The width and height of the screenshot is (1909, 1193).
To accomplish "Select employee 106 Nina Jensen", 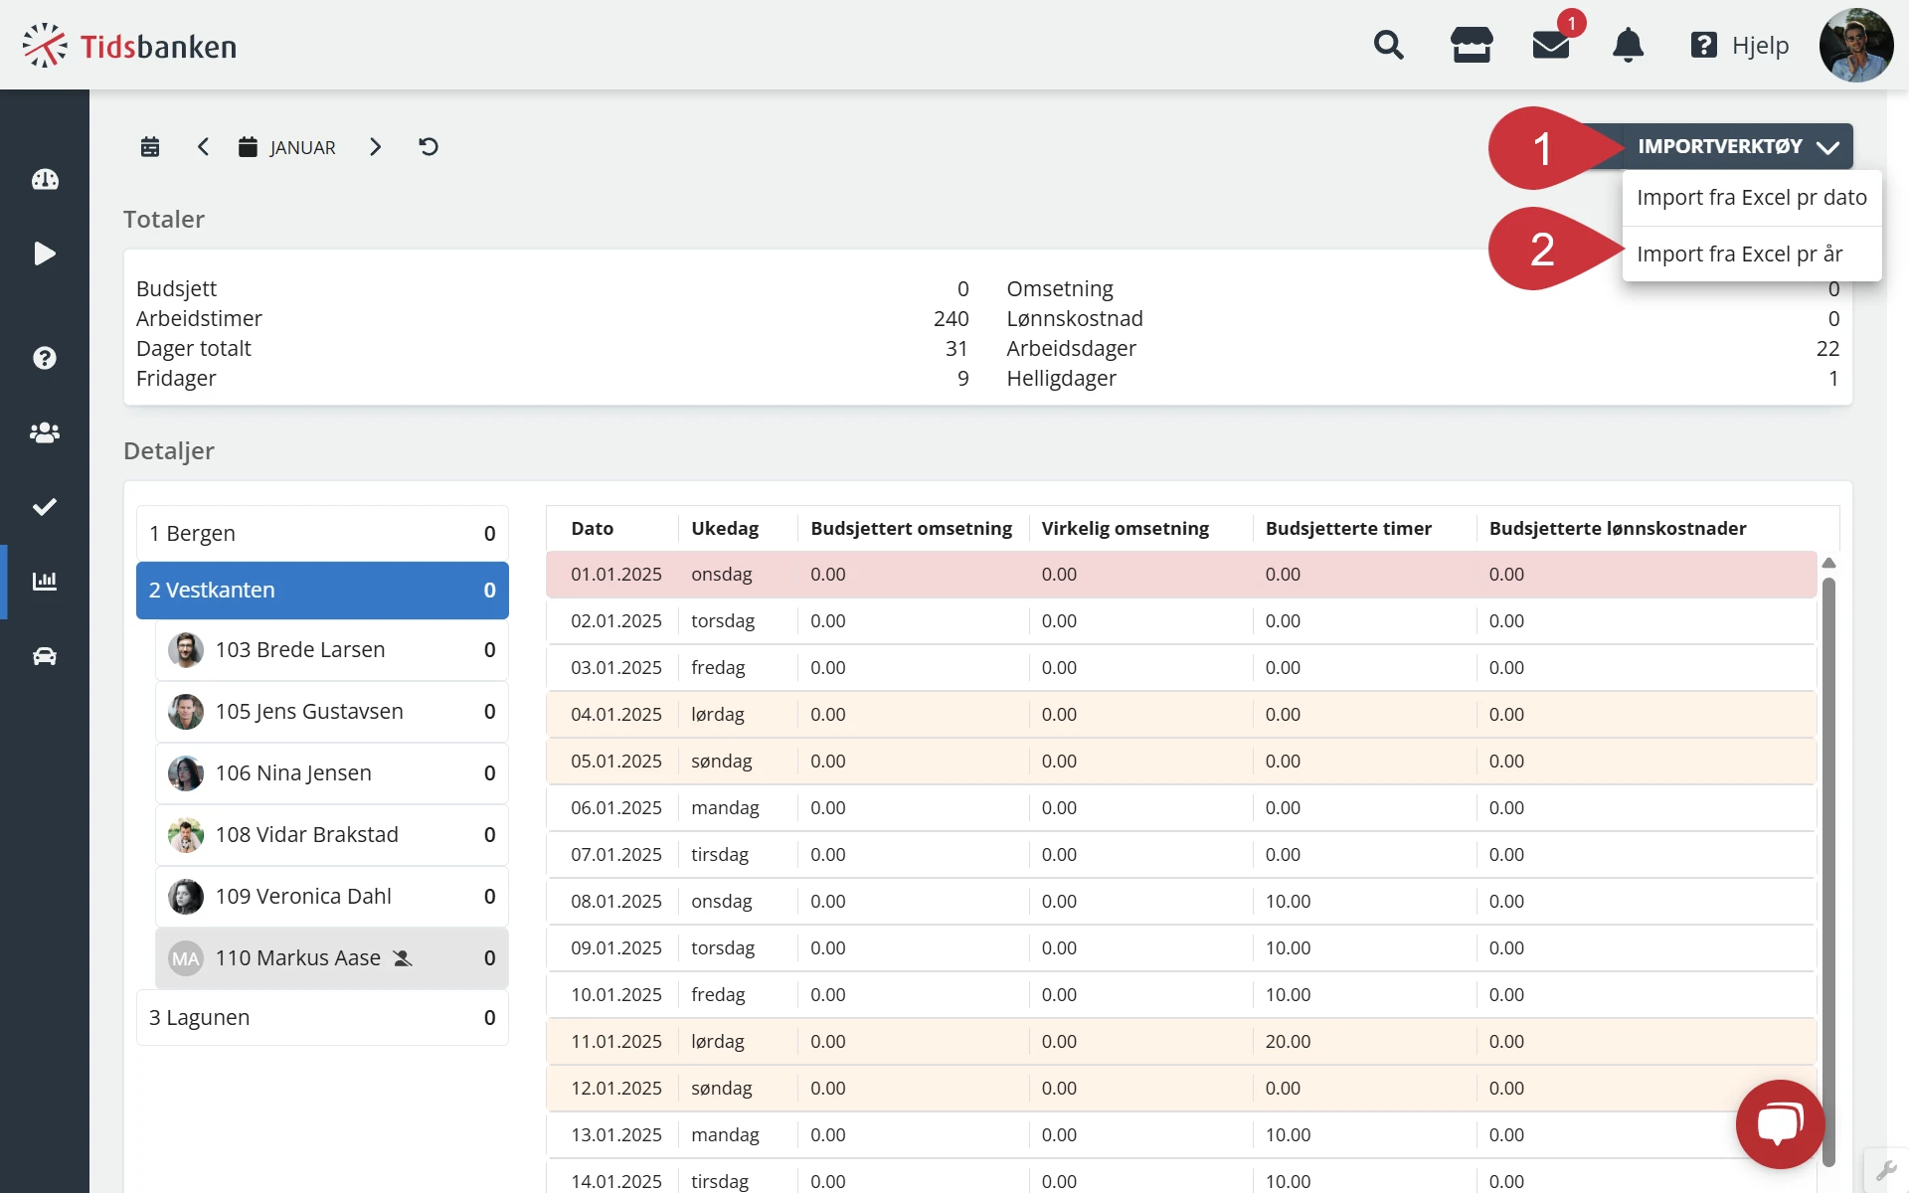I will tap(331, 773).
